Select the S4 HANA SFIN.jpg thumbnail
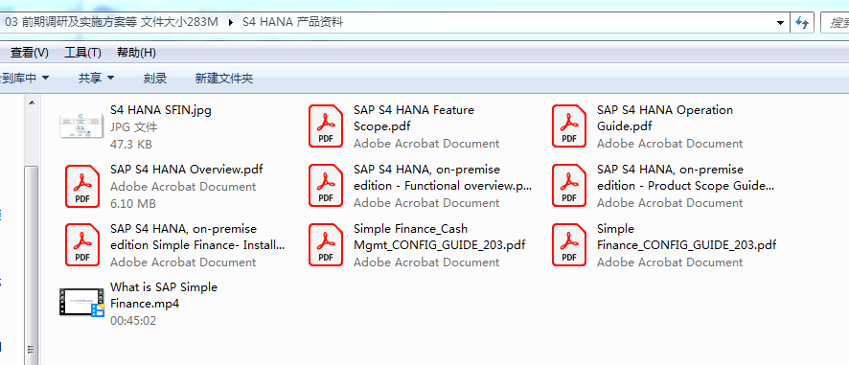This screenshot has height=365, width=849. (81, 125)
